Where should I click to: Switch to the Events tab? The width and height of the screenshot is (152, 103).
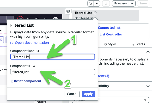(x=138, y=44)
